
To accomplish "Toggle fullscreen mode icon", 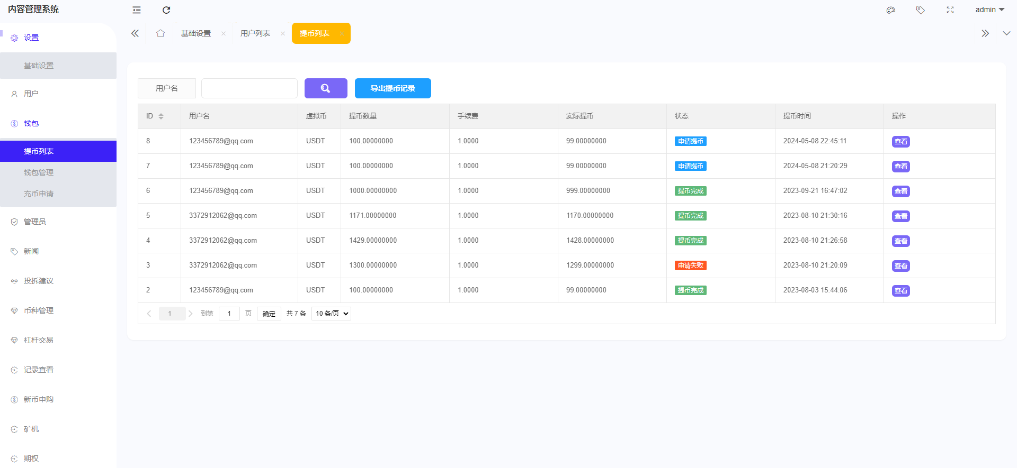I will click(950, 10).
